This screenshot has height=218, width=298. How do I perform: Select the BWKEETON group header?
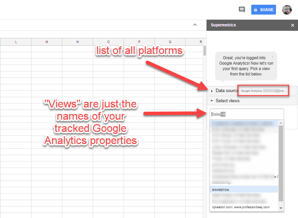pyautogui.click(x=230, y=190)
